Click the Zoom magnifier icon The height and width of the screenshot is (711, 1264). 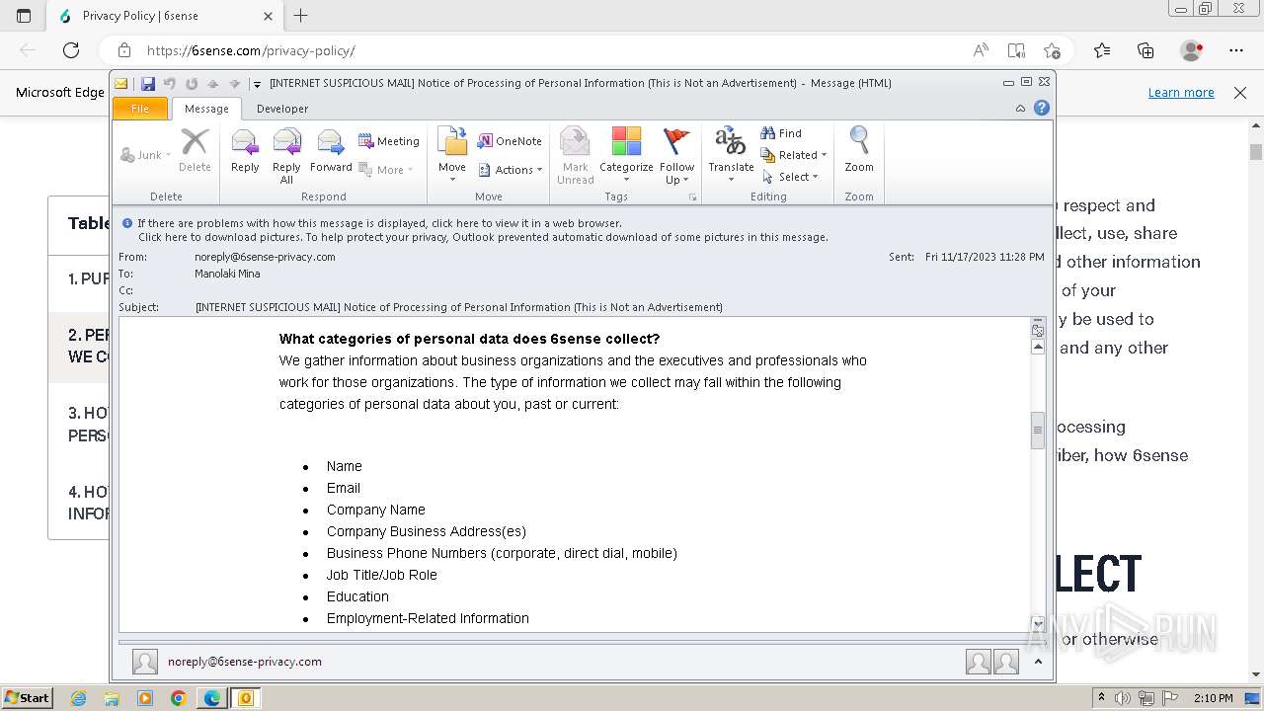point(859,150)
